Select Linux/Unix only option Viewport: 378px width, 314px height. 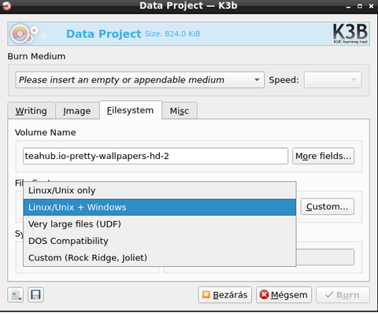pyautogui.click(x=160, y=190)
